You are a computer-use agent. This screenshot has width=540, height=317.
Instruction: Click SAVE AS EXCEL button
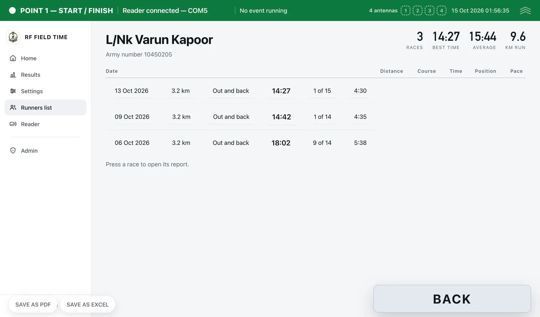pos(87,305)
